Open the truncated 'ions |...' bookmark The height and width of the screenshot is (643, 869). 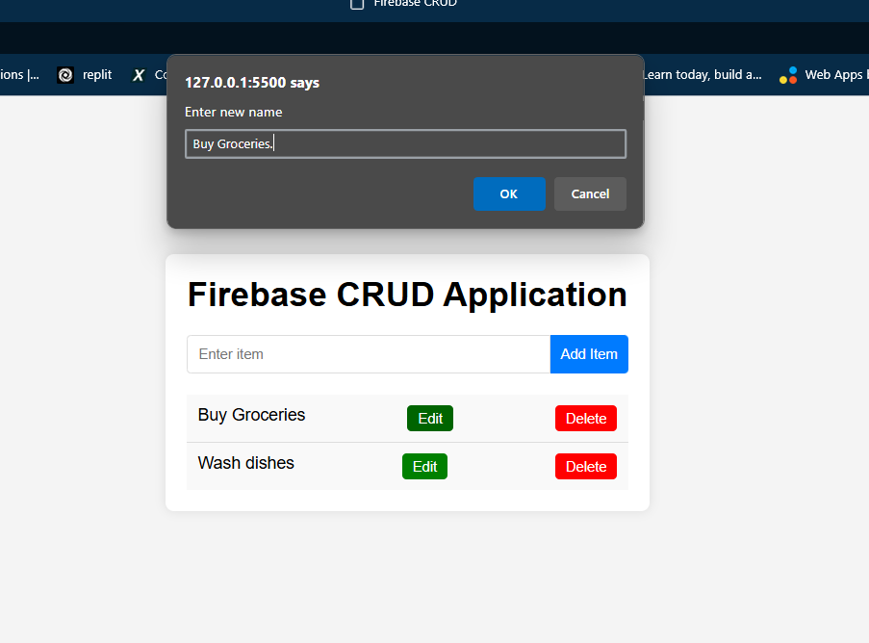20,75
